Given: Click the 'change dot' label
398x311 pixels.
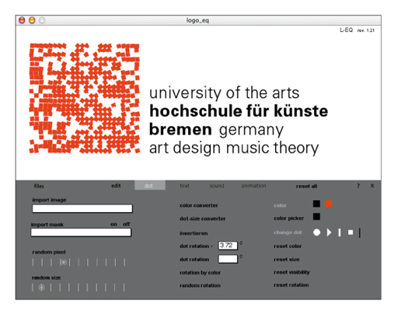Looking at the screenshot, I should [288, 232].
